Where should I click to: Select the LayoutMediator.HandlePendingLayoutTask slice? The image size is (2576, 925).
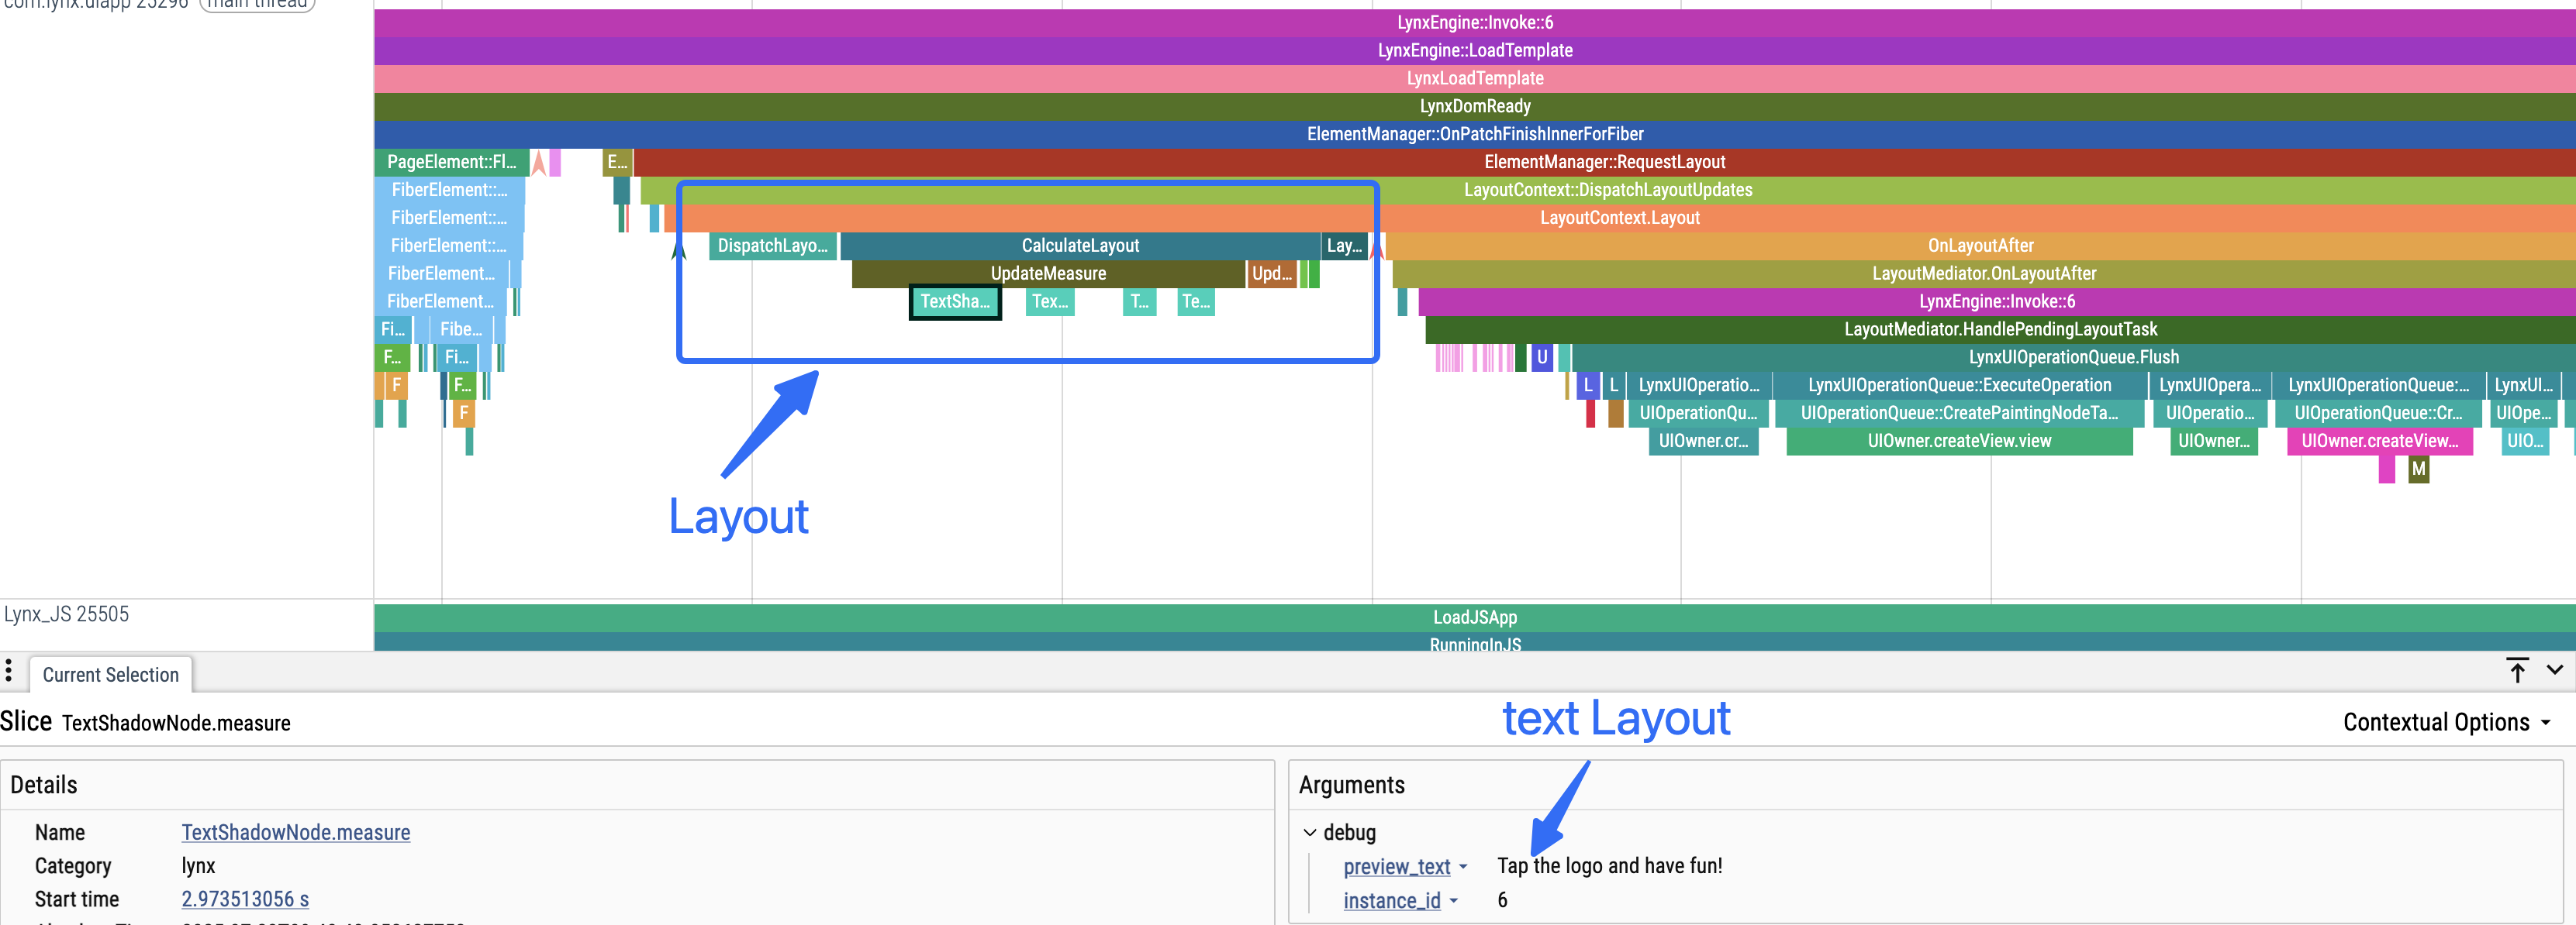2000,330
